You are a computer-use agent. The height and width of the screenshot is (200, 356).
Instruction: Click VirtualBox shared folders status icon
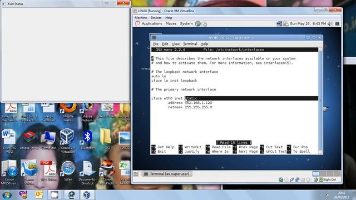pyautogui.click(x=303, y=180)
